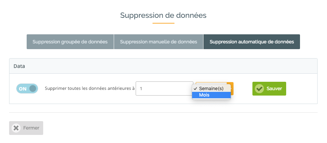This screenshot has height=143, width=327.
Task: Click the round knob of the ON switch
Action: (33, 89)
